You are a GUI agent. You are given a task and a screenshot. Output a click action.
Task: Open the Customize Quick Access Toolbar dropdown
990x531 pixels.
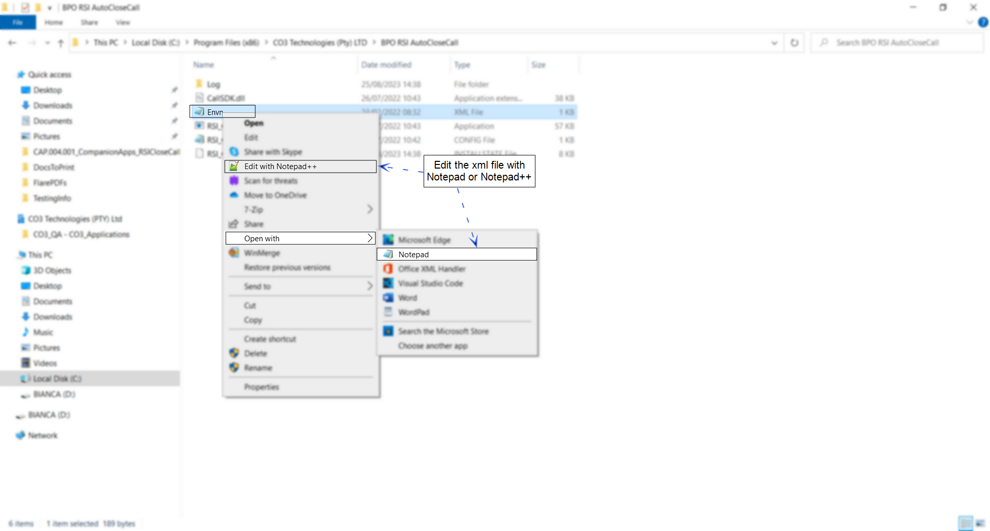pos(49,8)
